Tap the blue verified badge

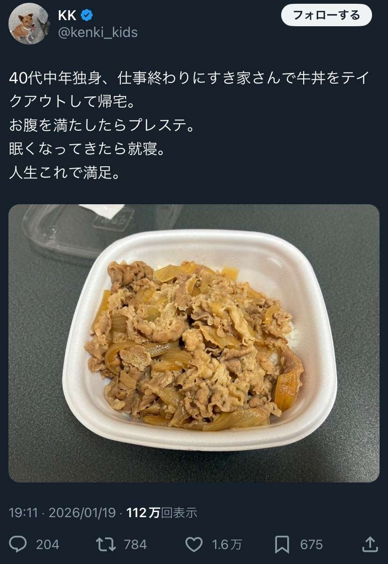click(87, 15)
